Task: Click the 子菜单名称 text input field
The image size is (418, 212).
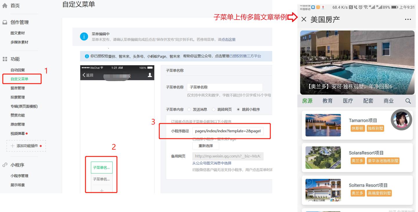Action: point(225,87)
